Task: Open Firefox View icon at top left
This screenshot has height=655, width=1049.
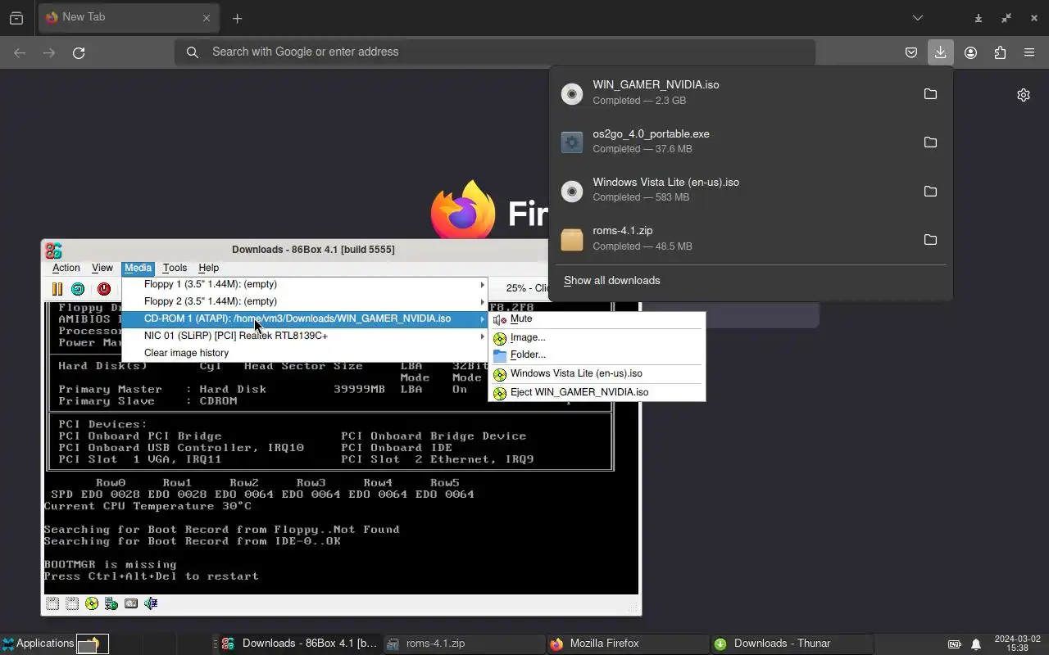Action: tap(16, 18)
